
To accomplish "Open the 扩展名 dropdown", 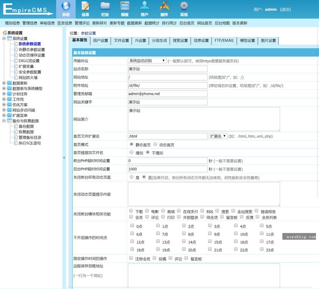I will pos(218,136).
